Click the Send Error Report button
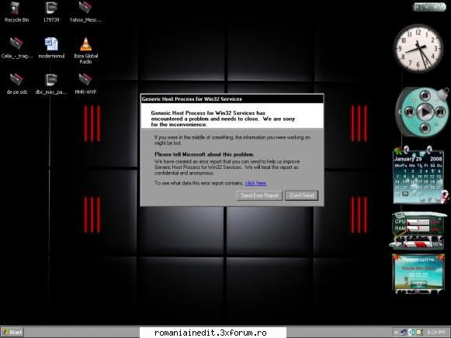Image resolution: width=451 pixels, height=338 pixels. (259, 195)
